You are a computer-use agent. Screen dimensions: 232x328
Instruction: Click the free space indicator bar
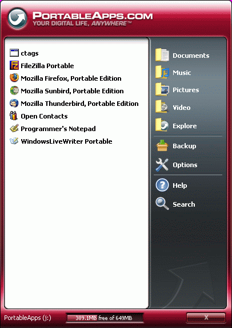(105, 318)
